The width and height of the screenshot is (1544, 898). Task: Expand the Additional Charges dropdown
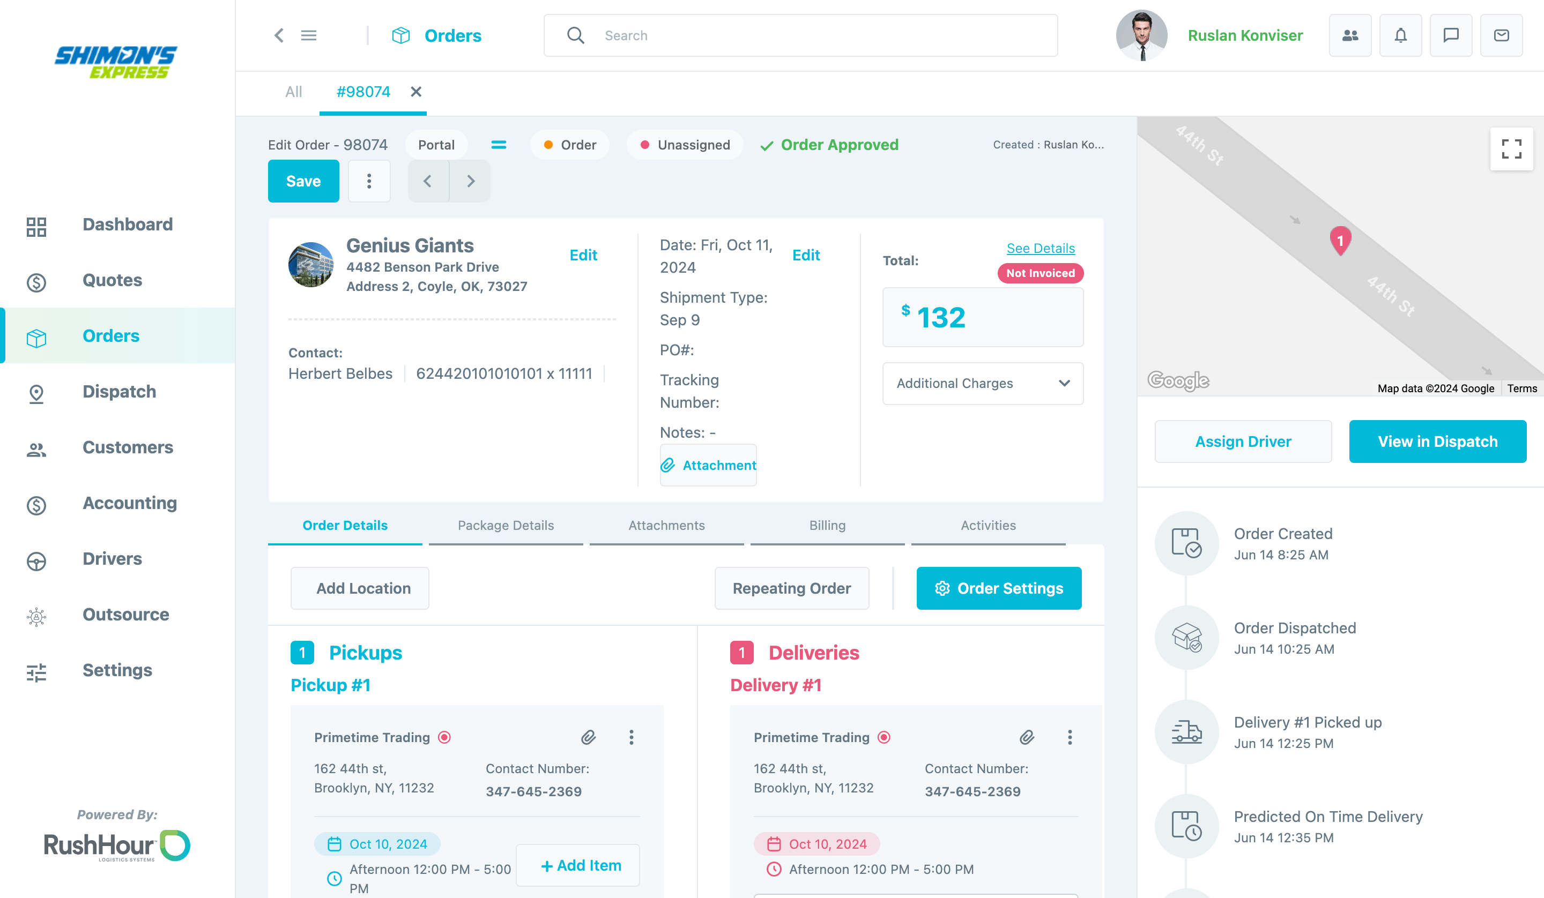[982, 384]
